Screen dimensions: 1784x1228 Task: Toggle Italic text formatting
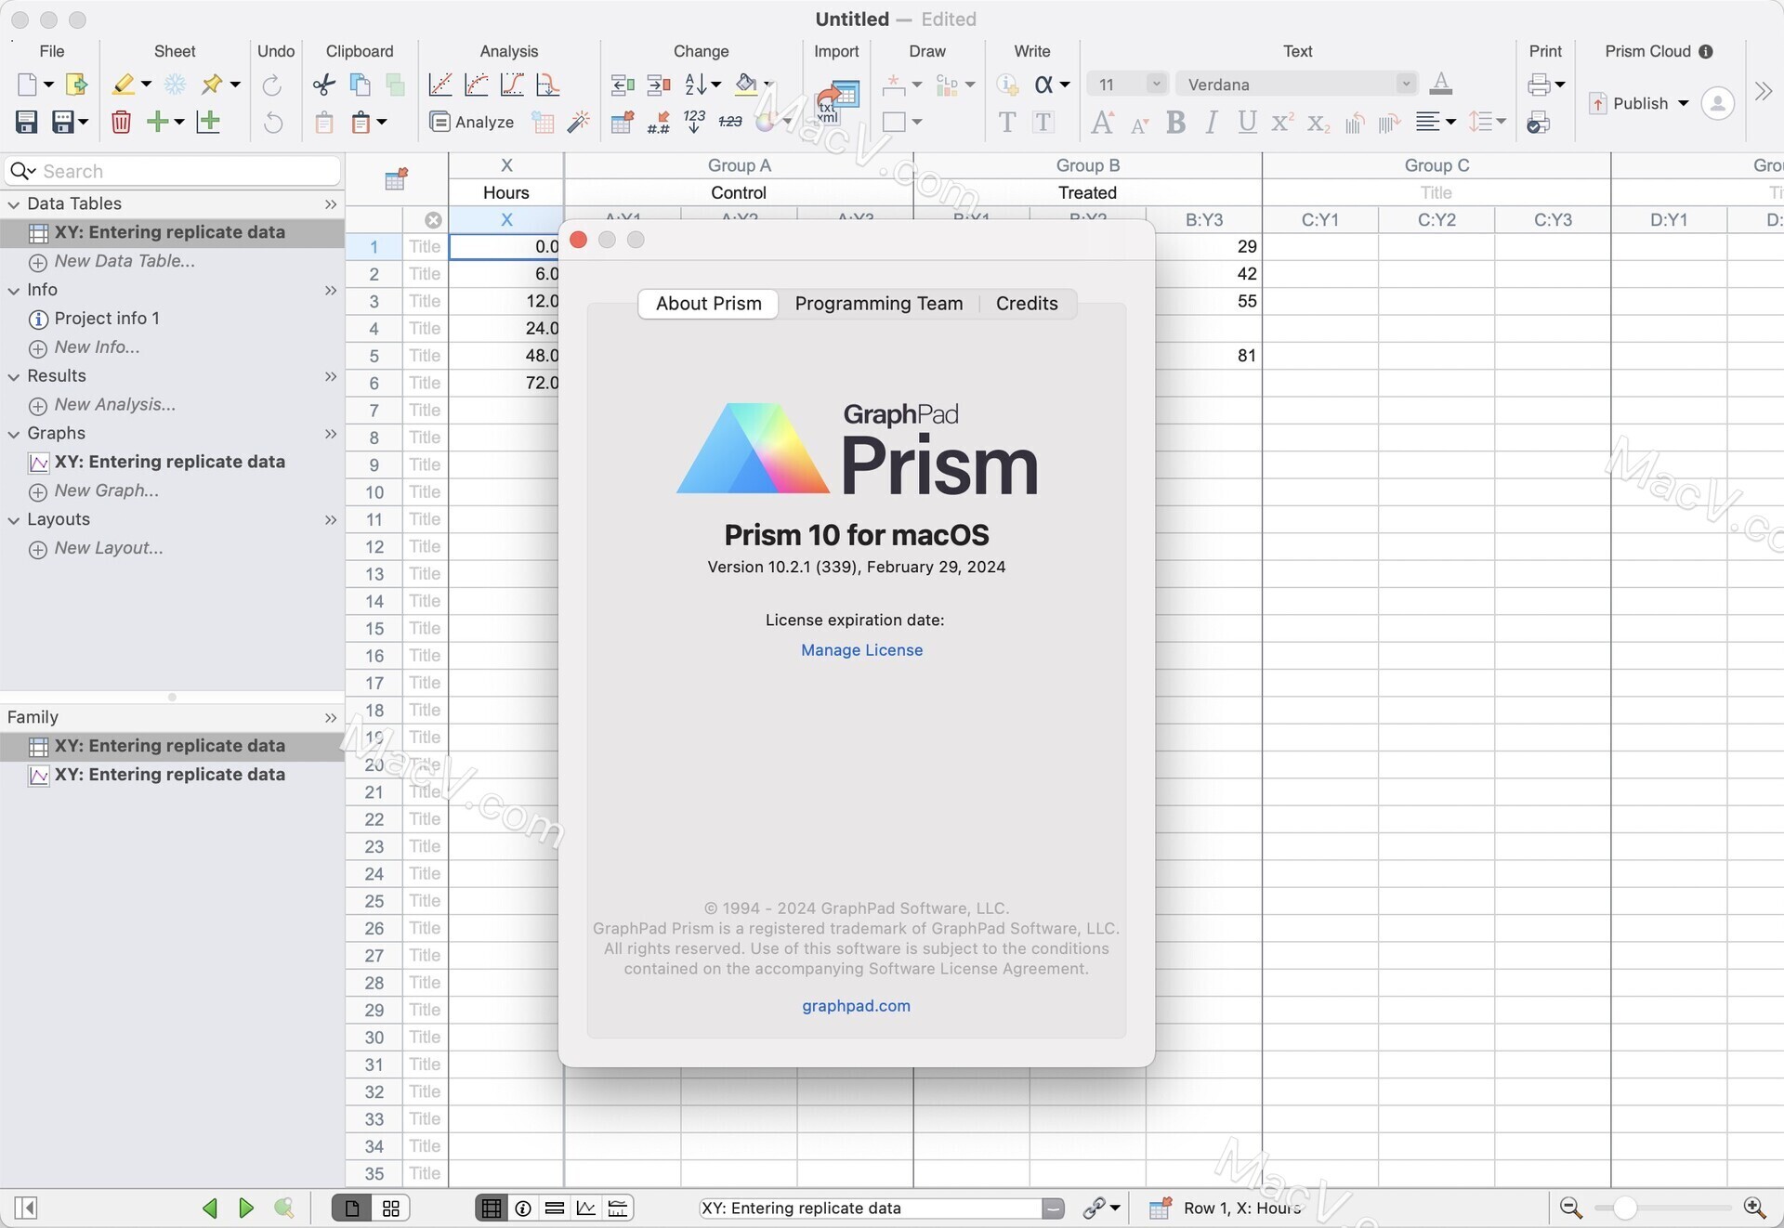pyautogui.click(x=1212, y=122)
